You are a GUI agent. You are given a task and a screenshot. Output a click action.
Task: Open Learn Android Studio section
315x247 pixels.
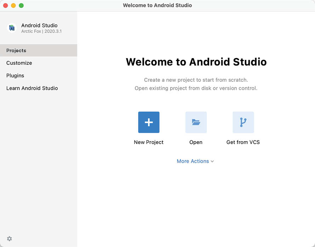coord(32,88)
